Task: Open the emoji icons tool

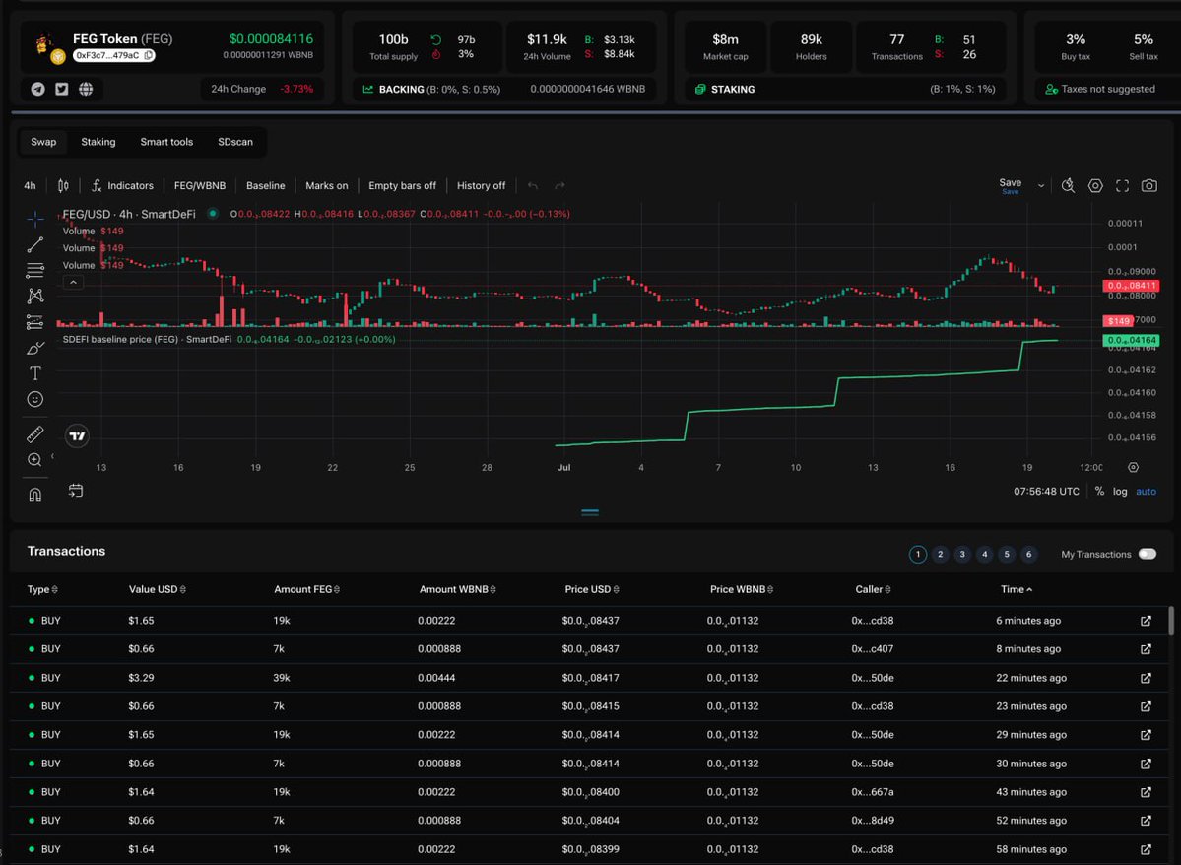Action: (34, 399)
